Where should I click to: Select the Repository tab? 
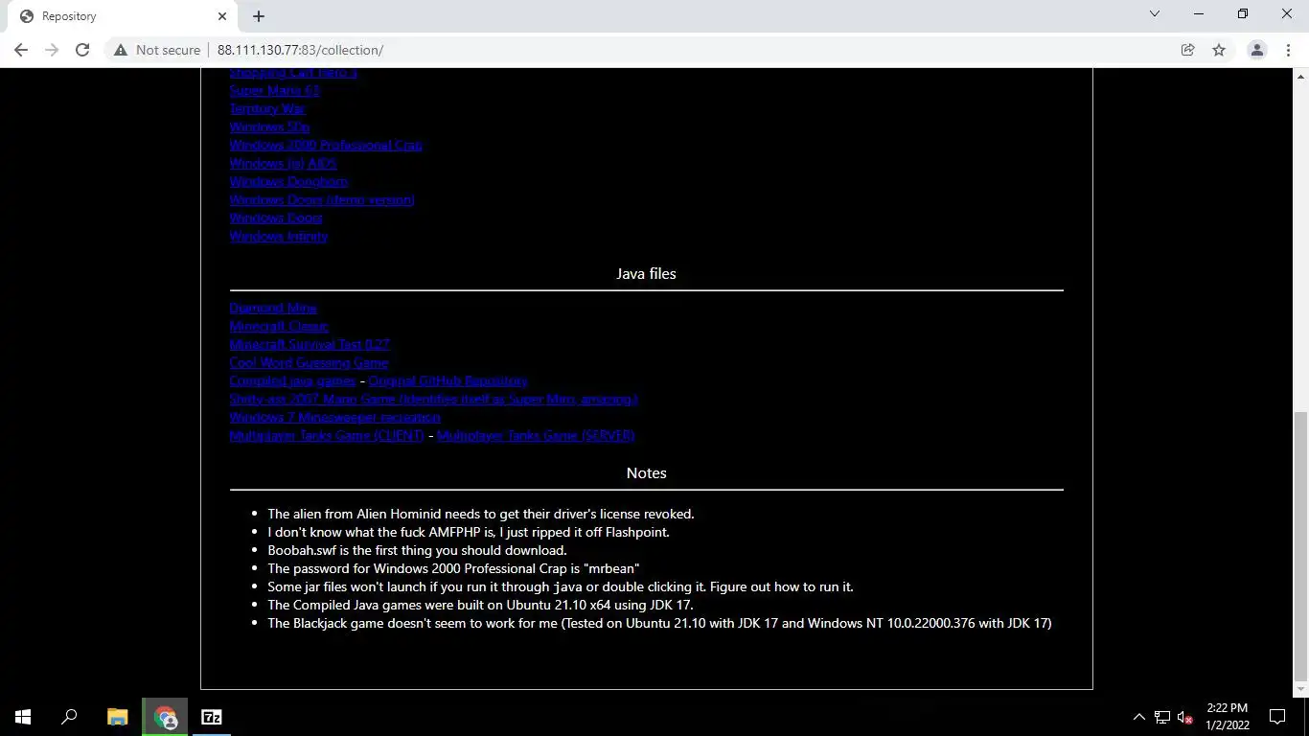pos(123,16)
